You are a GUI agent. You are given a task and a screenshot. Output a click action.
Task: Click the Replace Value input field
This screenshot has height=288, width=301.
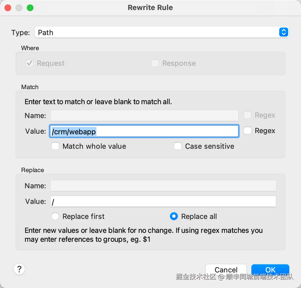pyautogui.click(x=163, y=201)
